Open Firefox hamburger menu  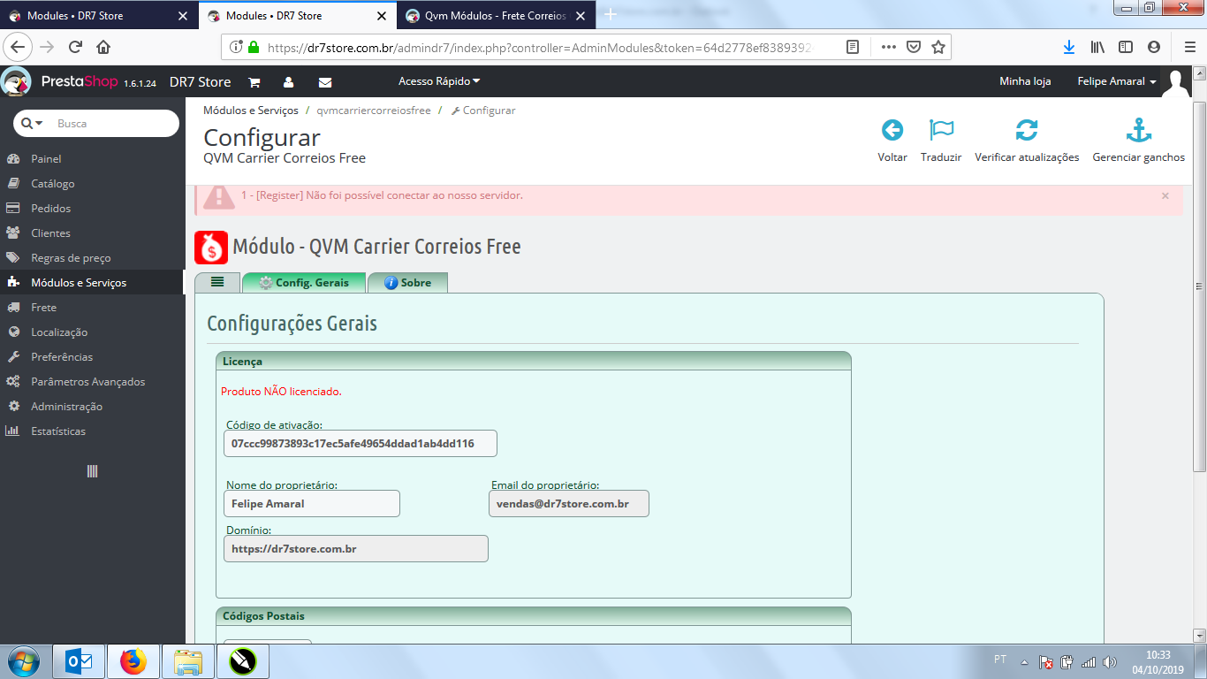1189,47
